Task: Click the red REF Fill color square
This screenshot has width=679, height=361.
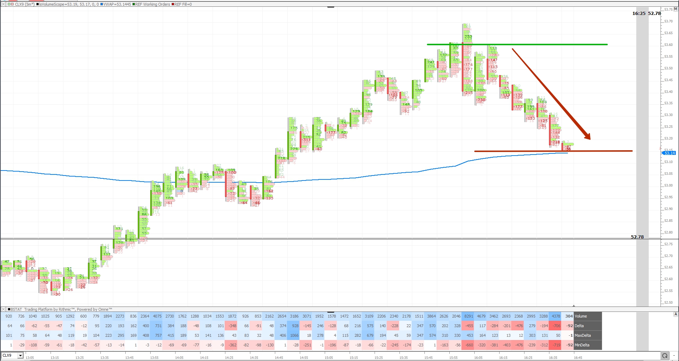Action: 173,4
